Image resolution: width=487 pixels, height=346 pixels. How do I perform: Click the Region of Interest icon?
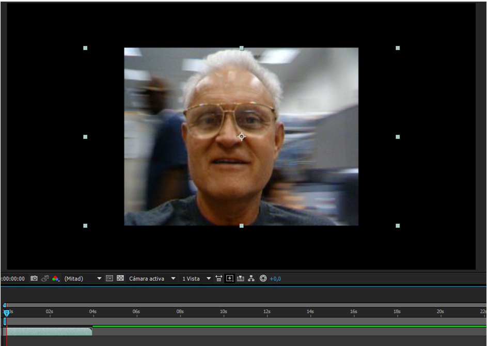109,278
